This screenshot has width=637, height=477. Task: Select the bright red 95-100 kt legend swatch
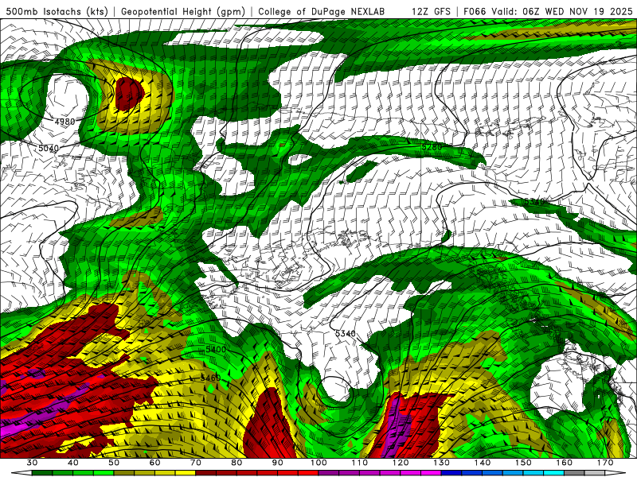point(308,473)
